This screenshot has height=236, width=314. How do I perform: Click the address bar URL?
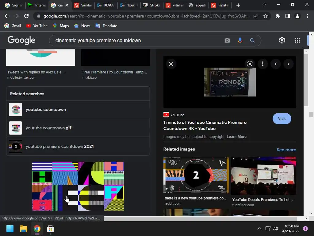click(x=146, y=16)
